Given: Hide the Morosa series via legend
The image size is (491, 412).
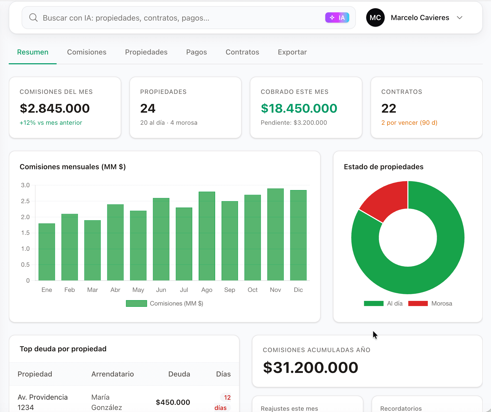Looking at the screenshot, I should click(430, 303).
